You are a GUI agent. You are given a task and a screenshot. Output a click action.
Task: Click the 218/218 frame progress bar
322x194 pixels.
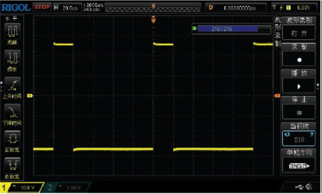pyautogui.click(x=225, y=29)
